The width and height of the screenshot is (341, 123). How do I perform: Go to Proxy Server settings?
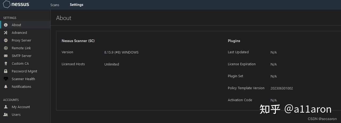point(21,40)
